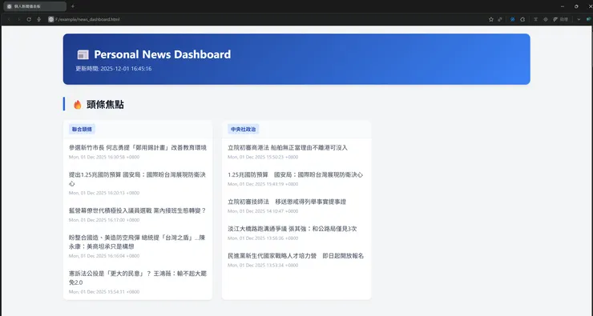Open headline 參選新竹市長 何志勇提「鄭用錫計畫」
Screen dimensions: 593x316
point(138,148)
